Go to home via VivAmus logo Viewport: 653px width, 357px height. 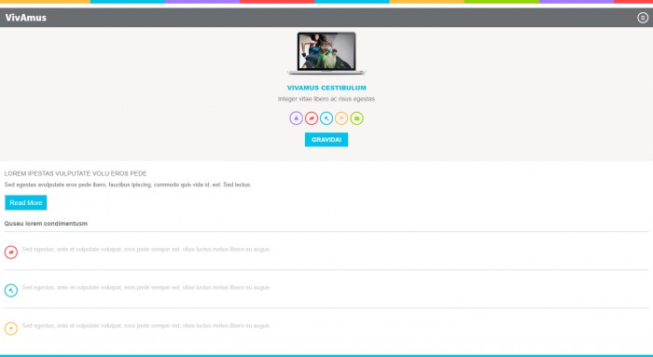26,18
